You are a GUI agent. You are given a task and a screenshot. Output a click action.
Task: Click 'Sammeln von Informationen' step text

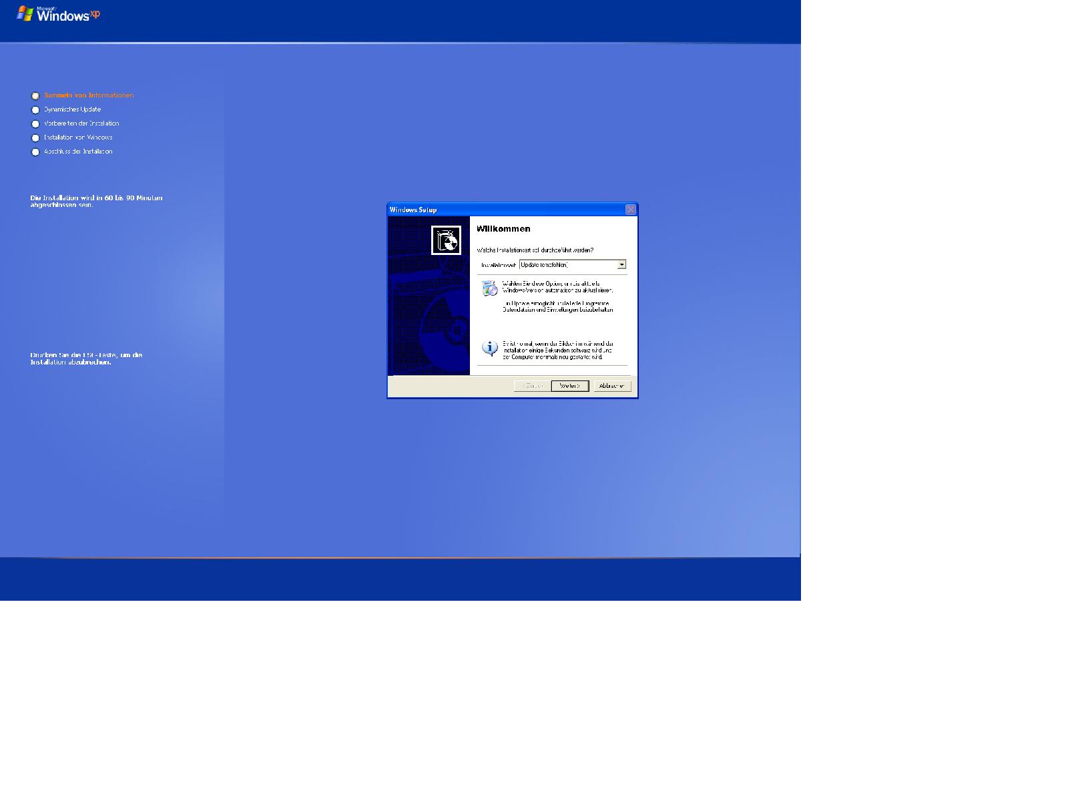pyautogui.click(x=89, y=95)
